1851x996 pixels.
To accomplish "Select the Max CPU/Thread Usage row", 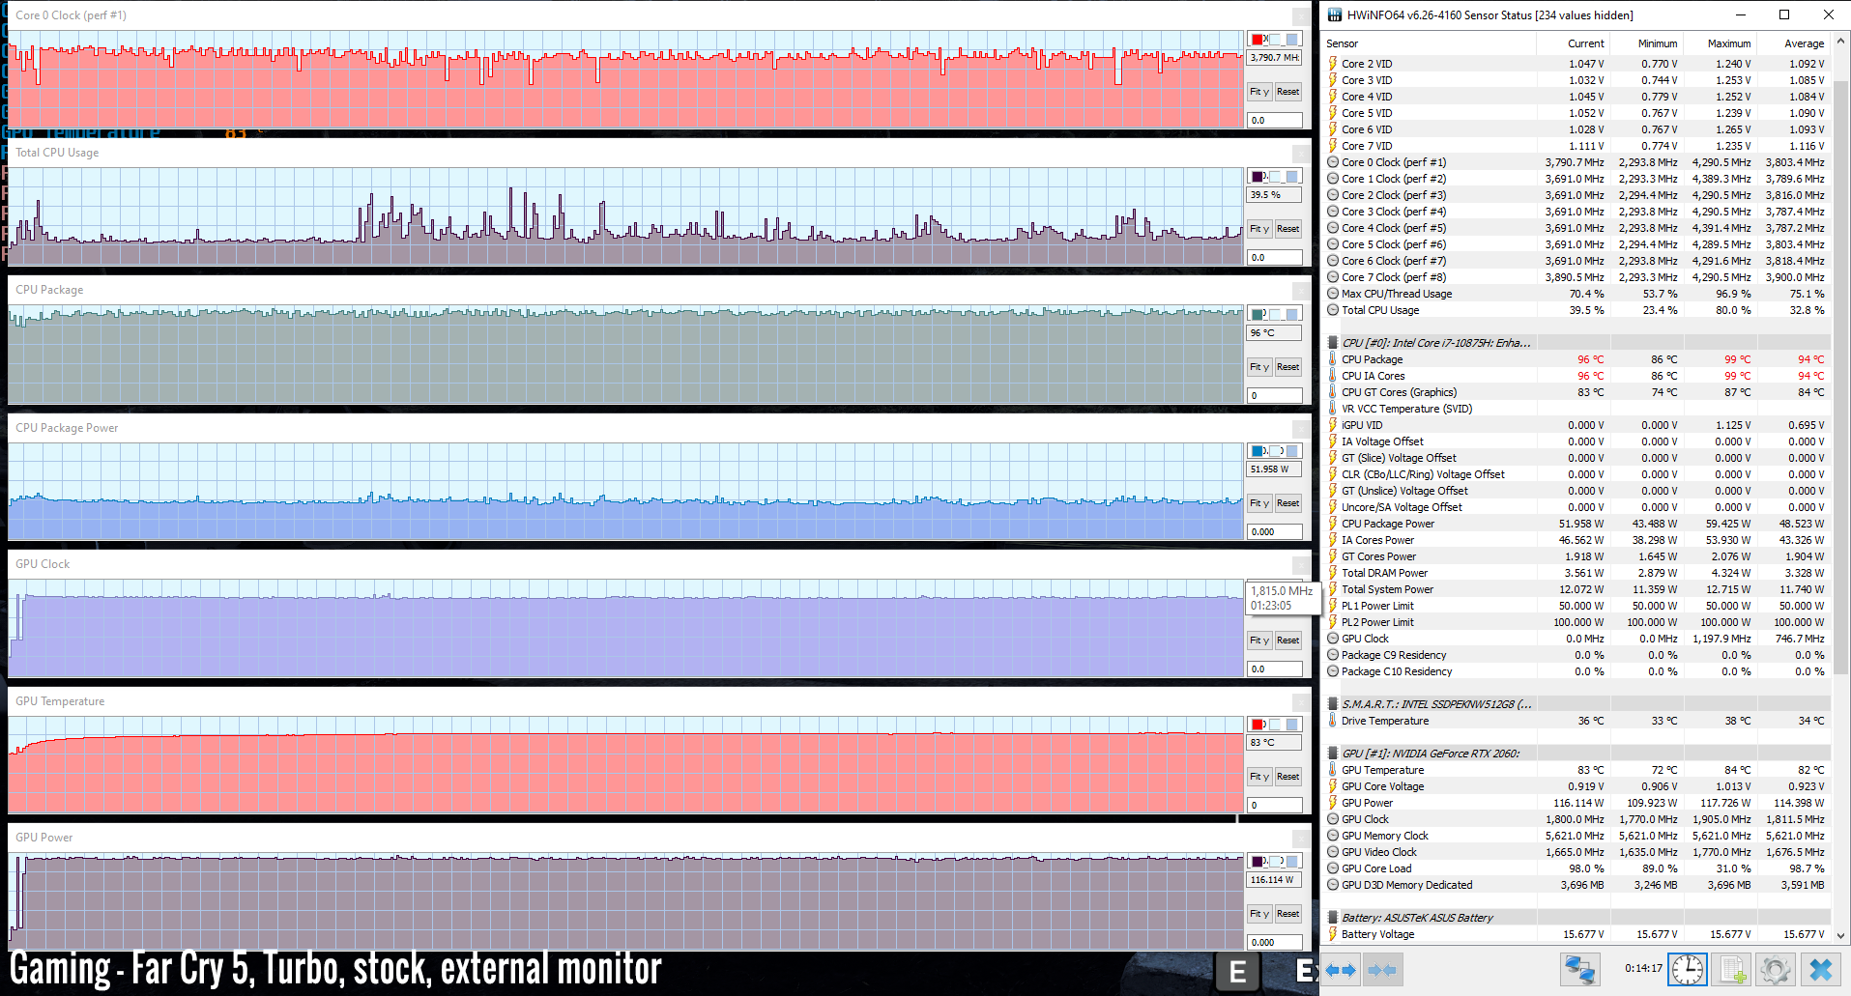I will [x=1576, y=294].
